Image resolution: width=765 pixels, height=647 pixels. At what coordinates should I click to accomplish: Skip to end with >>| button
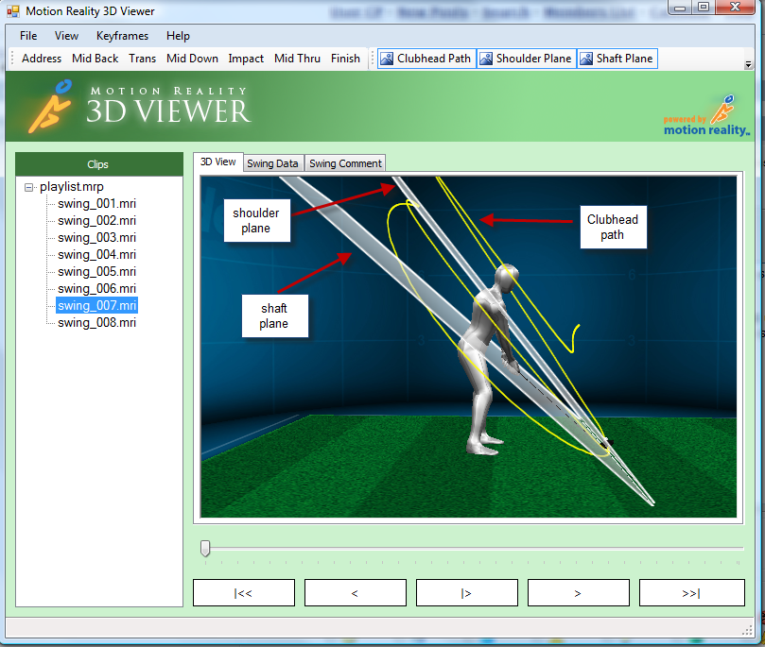692,593
